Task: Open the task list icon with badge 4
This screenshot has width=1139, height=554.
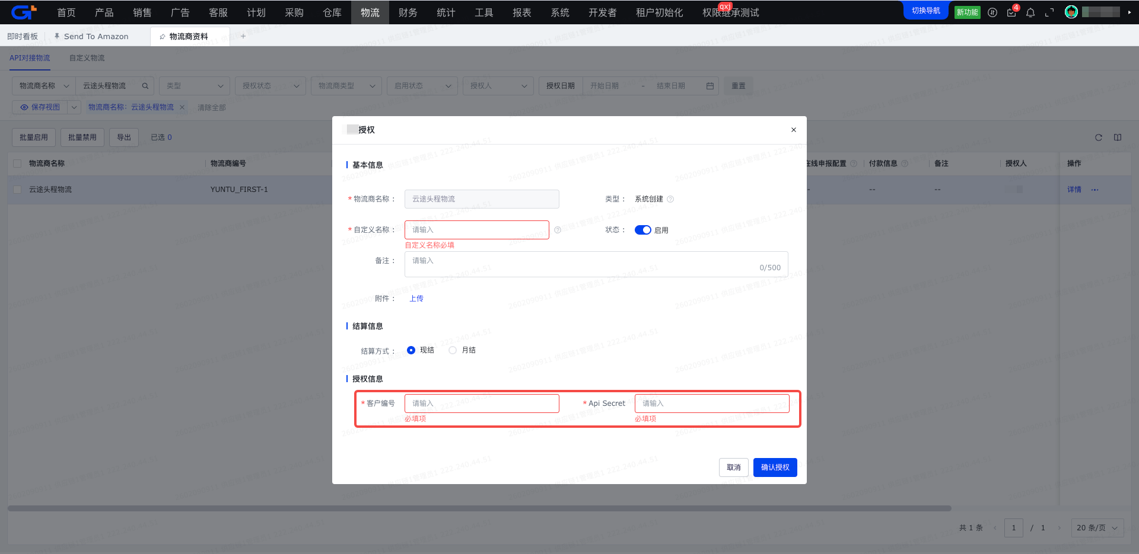Action: coord(1011,12)
